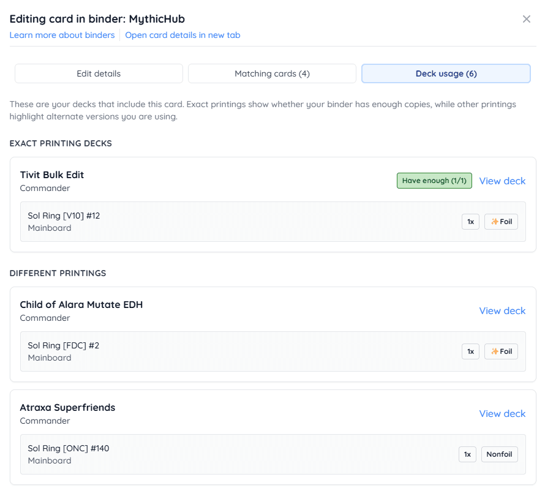Click the 1x quantity badge on Sol Ring [ONC]
Screen dimensions: 545x488
467,454
